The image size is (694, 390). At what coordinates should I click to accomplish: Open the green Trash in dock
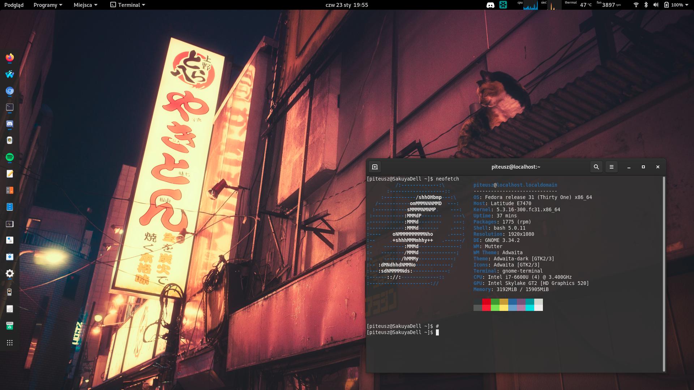[x=10, y=326]
